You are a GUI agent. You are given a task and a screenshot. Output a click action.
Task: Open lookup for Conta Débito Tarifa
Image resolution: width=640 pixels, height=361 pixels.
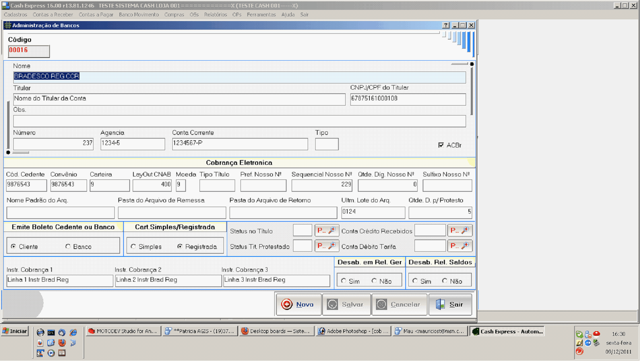point(460,246)
